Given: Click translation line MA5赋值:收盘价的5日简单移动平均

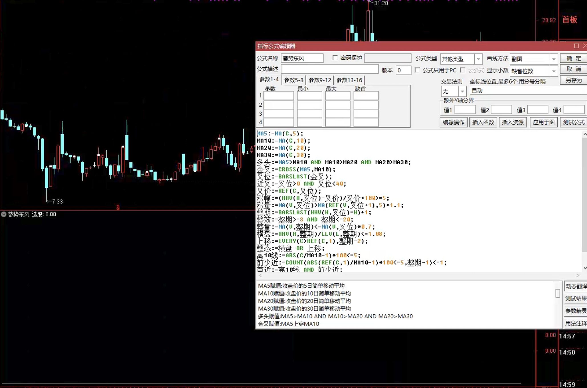Looking at the screenshot, I should [301, 286].
